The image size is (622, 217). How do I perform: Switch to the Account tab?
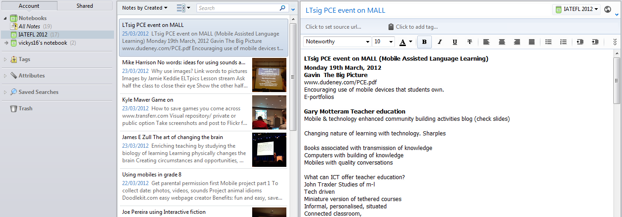pos(29,6)
